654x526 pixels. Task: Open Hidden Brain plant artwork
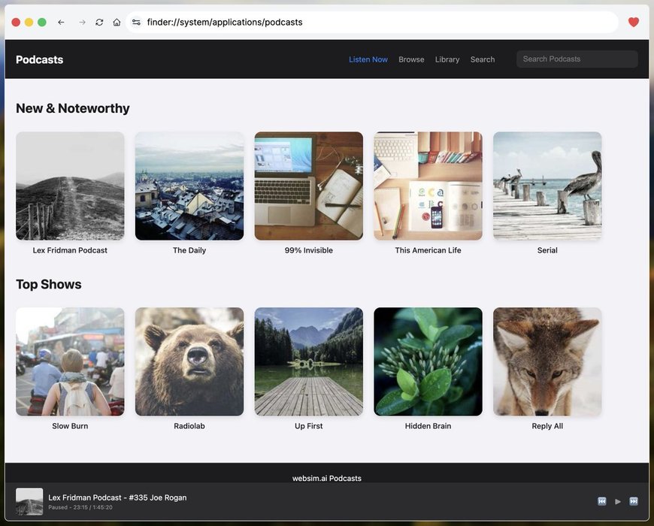428,361
